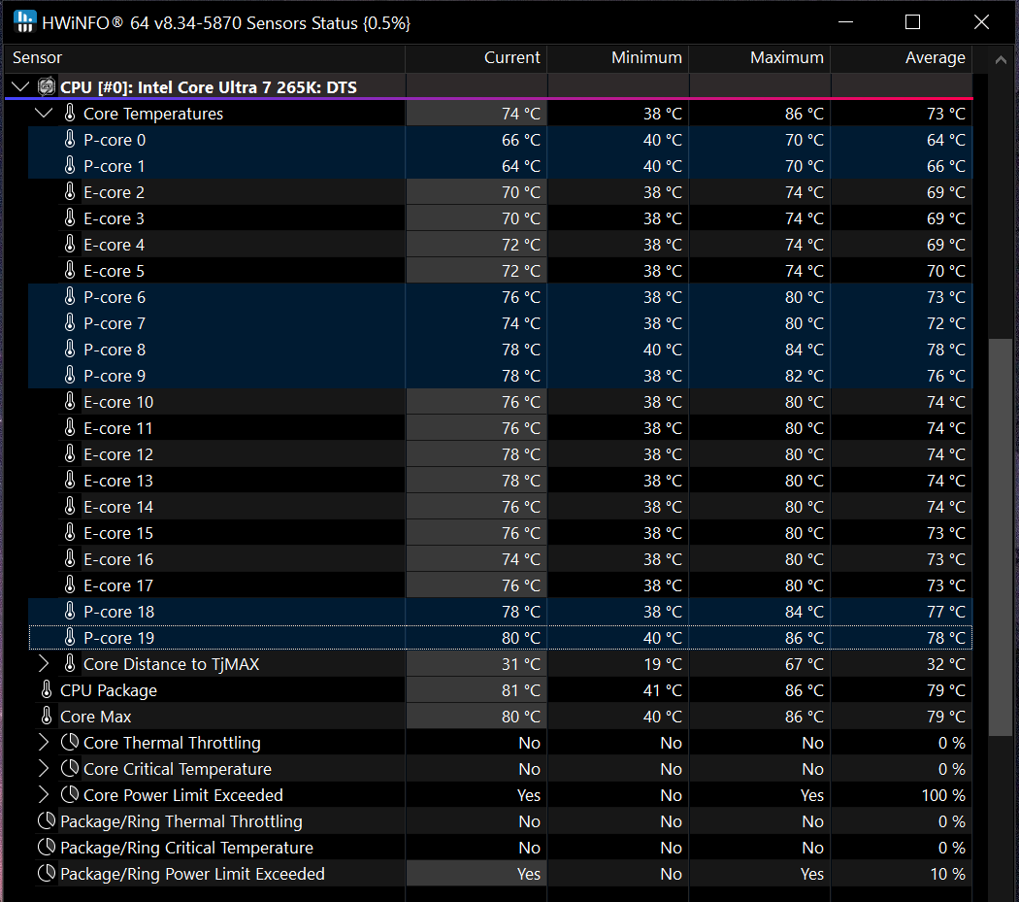1019x902 pixels.
Task: Click thermometer icon of E-core 16
Action: point(70,558)
